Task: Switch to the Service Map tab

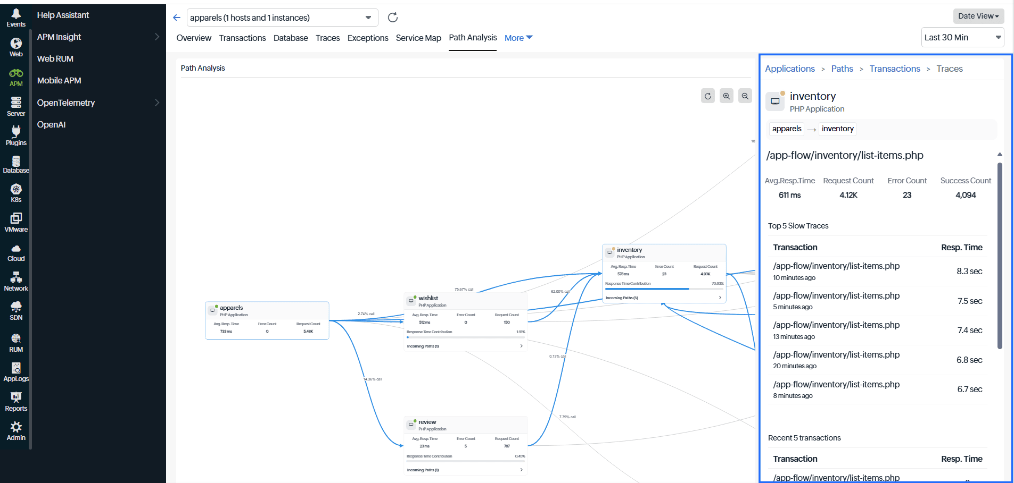Action: click(418, 38)
